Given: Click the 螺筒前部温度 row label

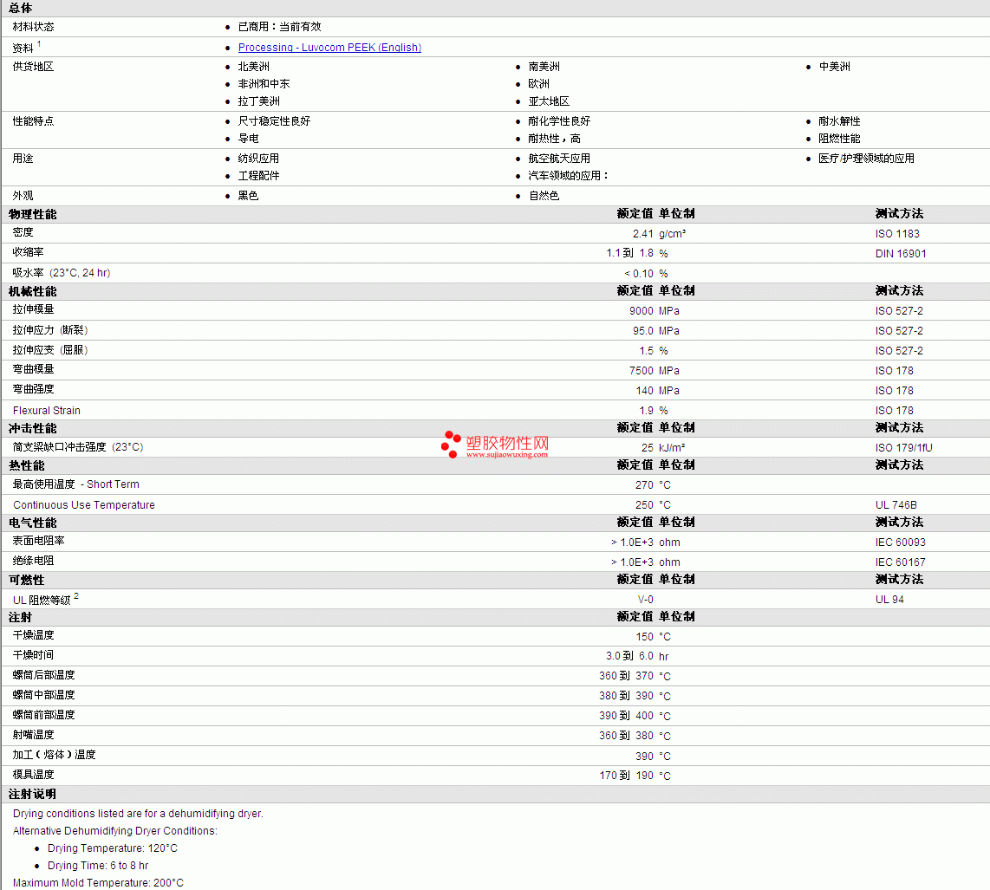Looking at the screenshot, I should (x=43, y=715).
